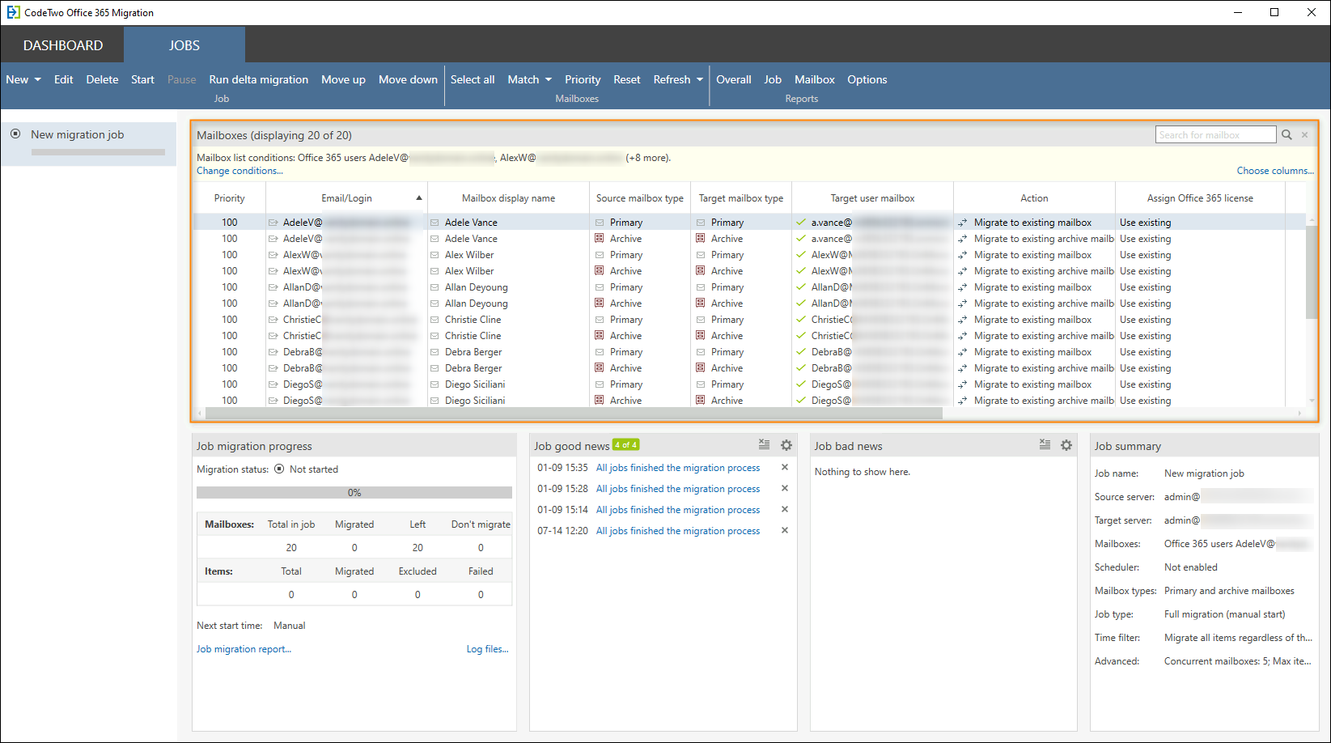Click Priority in the Mailboxes toolbar
Image resolution: width=1331 pixels, height=743 pixels.
(583, 79)
